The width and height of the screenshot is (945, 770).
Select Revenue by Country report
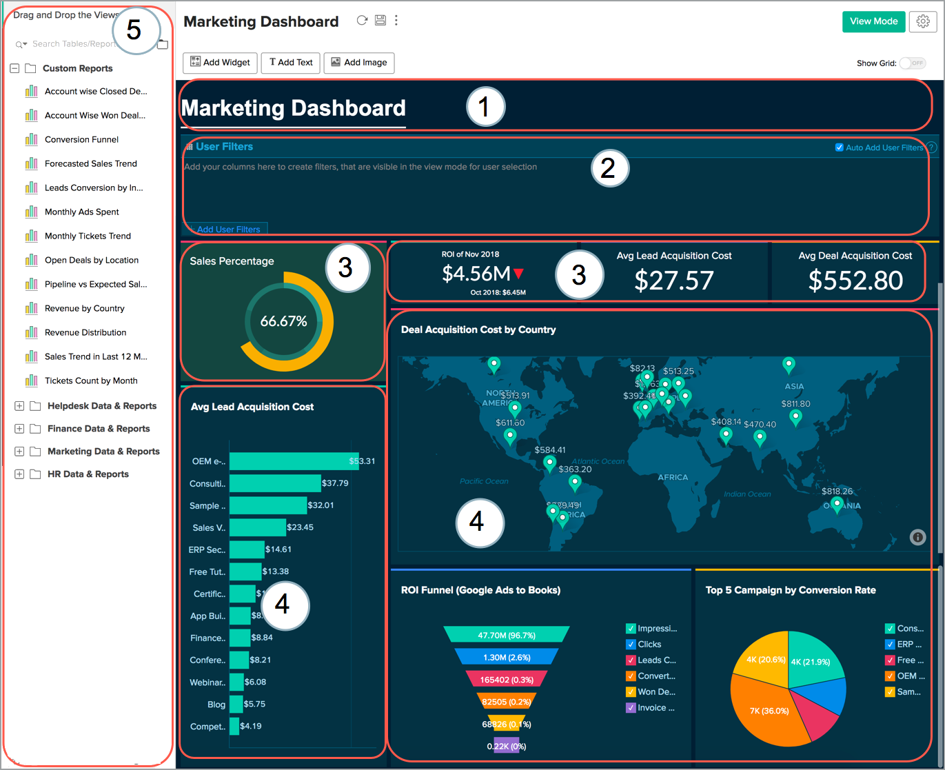click(x=84, y=308)
